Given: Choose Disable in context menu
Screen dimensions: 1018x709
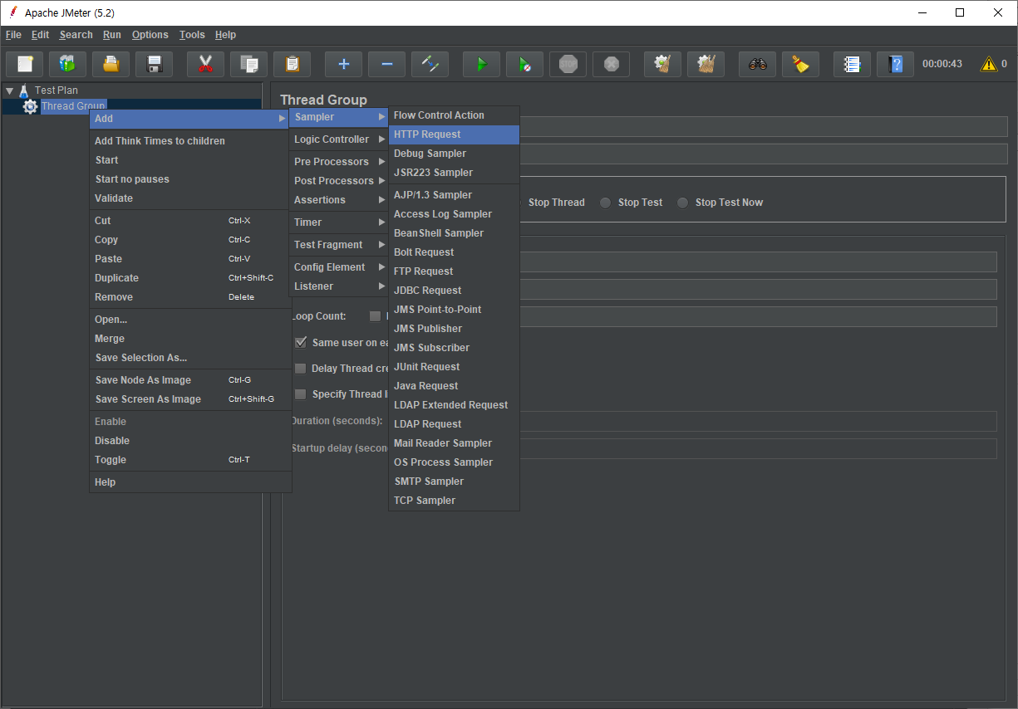Looking at the screenshot, I should (189, 441).
